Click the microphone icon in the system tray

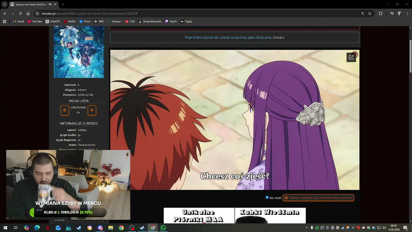pos(312,228)
